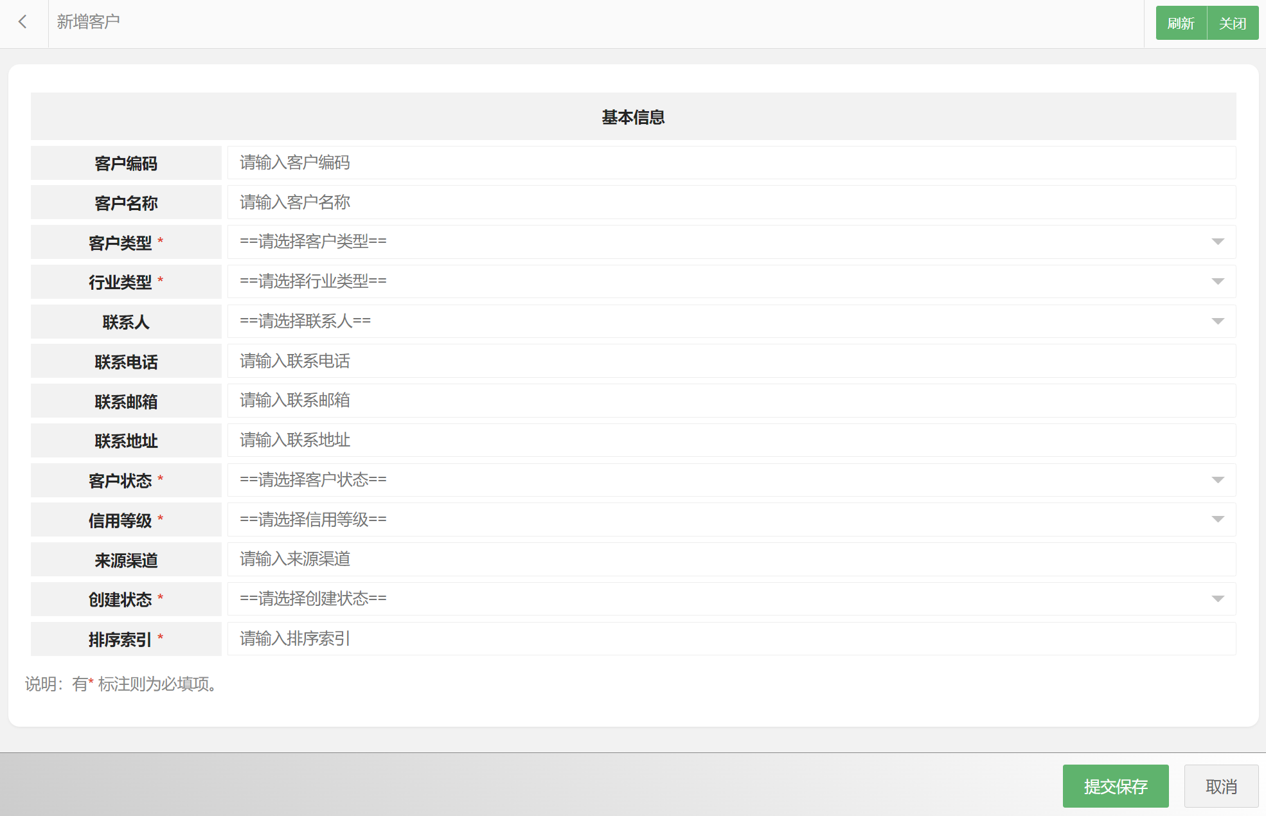Click the 刷新 refresh button
Viewport: 1266px width, 816px height.
click(x=1181, y=24)
